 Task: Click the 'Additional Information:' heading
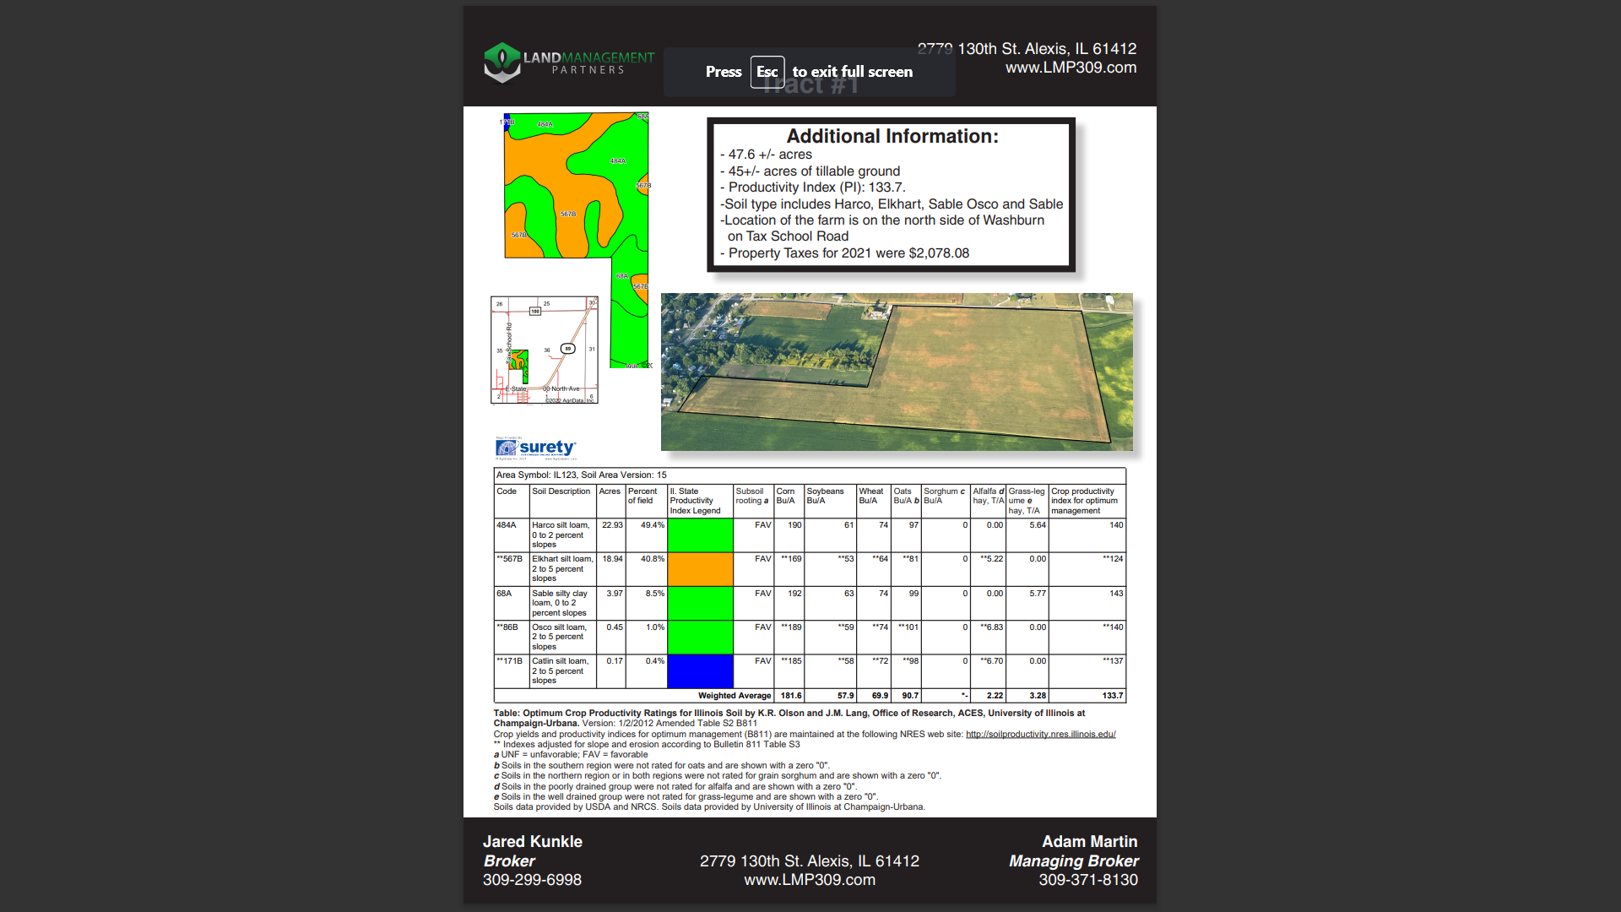[892, 136]
